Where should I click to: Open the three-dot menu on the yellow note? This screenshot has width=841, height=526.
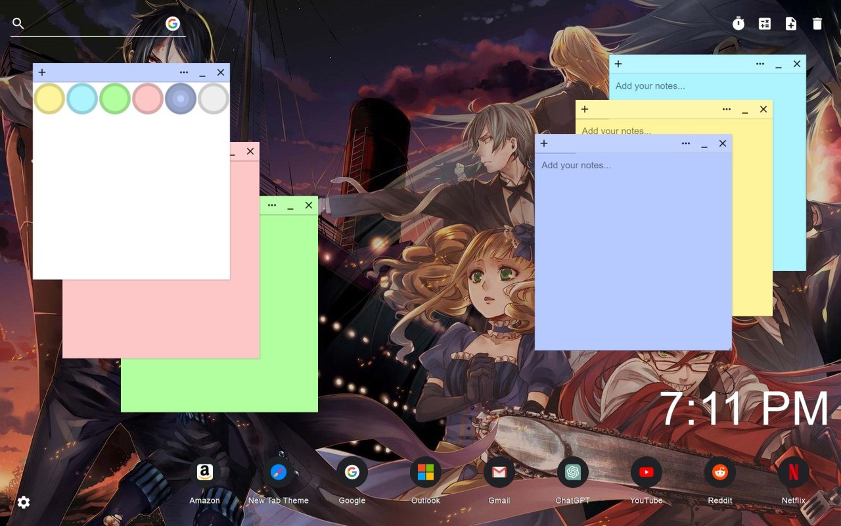point(727,109)
